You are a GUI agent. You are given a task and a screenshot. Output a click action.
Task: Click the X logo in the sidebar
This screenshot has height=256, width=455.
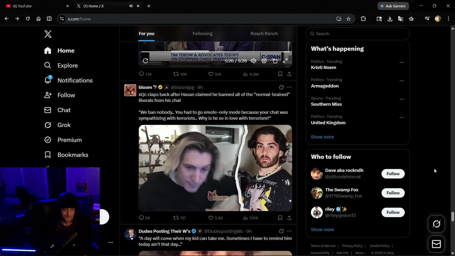coord(48,34)
